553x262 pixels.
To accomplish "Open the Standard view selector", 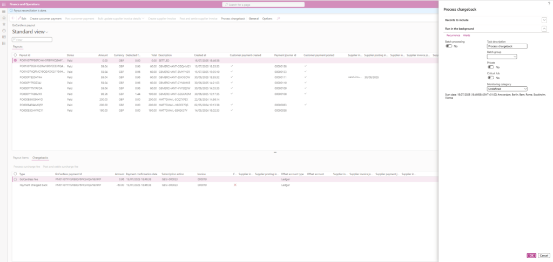I will click(x=30, y=32).
